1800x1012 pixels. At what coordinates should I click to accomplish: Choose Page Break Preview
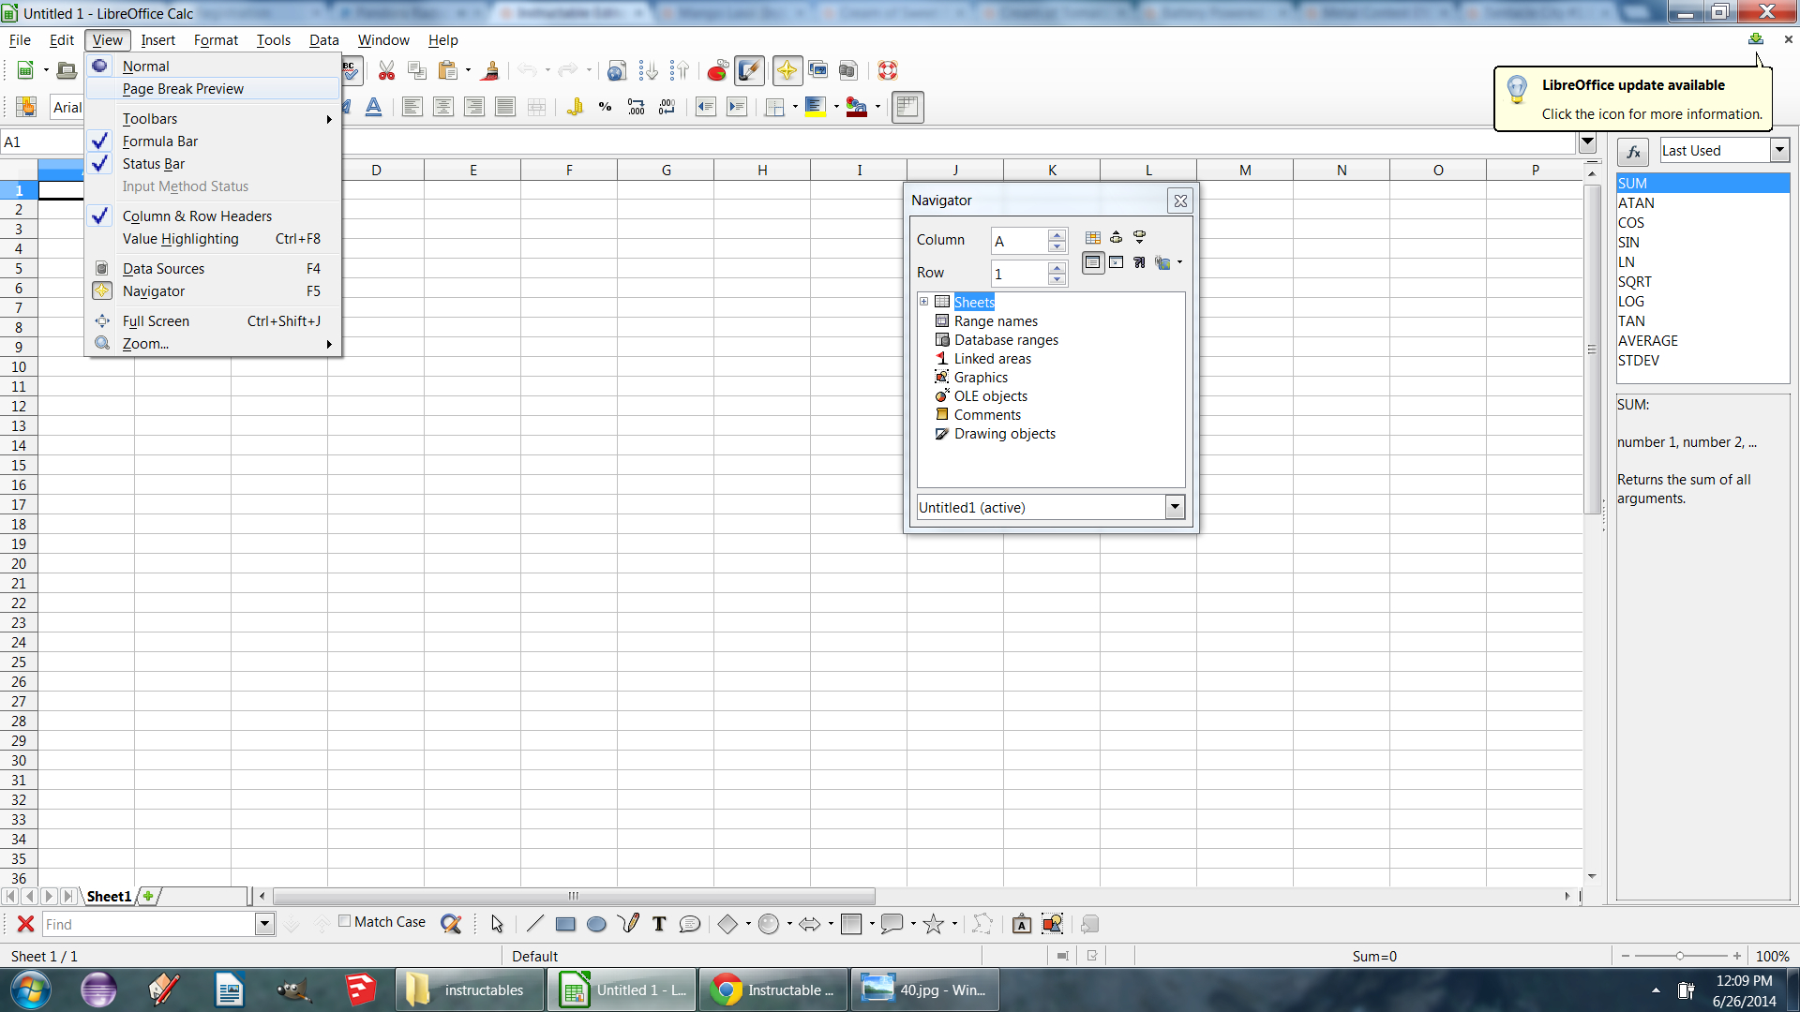212,89
